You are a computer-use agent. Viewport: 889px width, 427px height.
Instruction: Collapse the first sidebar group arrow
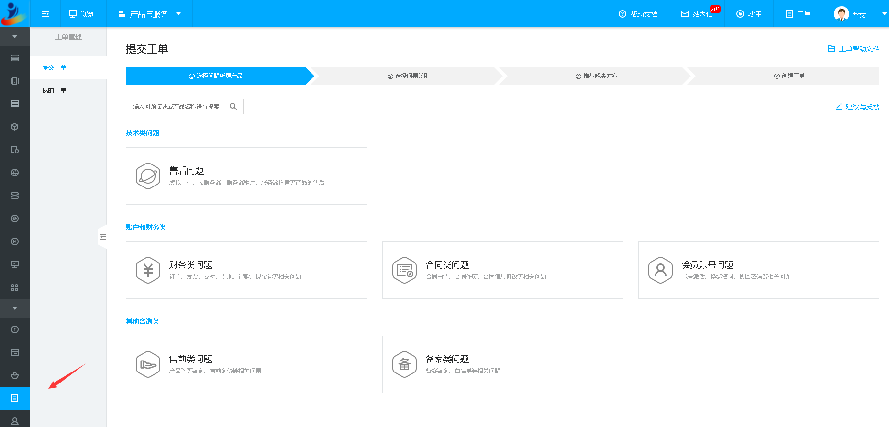15,37
